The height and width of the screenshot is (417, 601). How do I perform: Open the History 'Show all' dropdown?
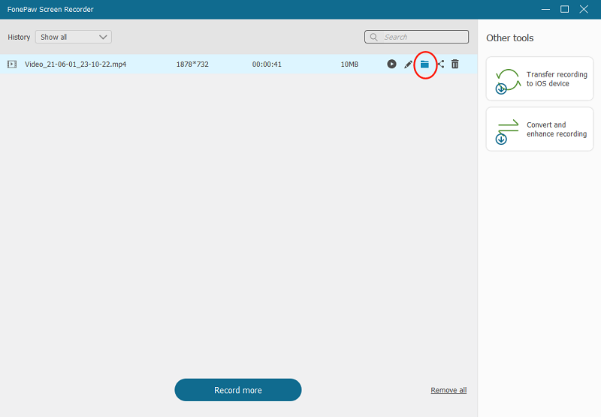74,37
